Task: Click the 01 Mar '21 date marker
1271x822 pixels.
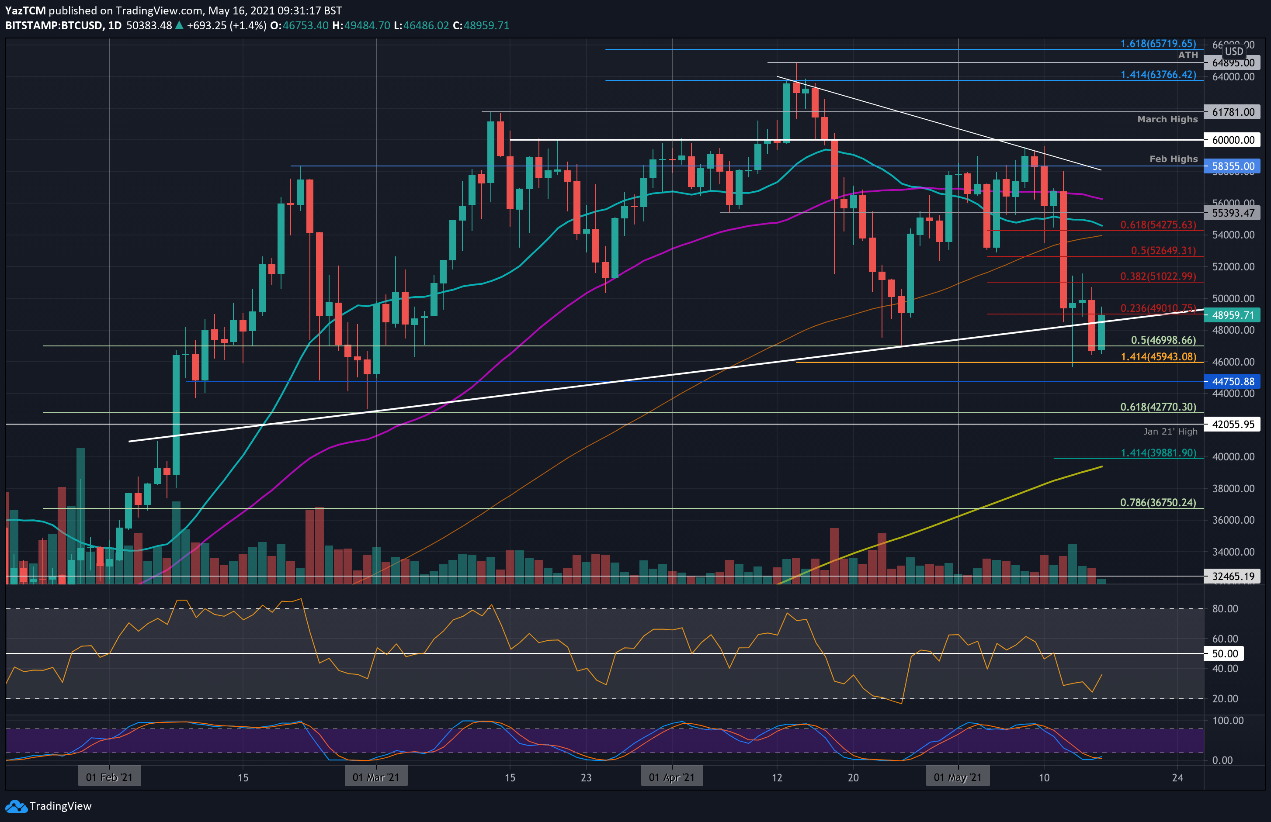Action: click(376, 777)
